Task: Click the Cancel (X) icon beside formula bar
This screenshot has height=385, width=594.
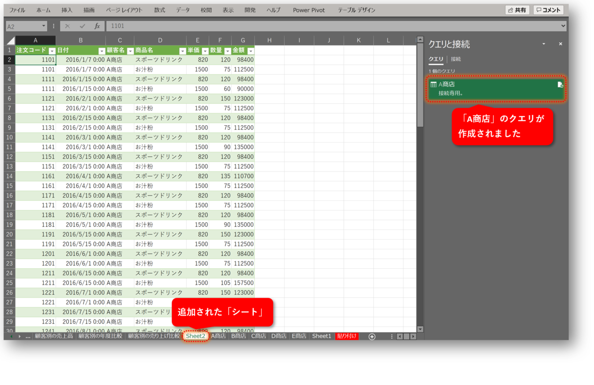Action: coord(66,26)
